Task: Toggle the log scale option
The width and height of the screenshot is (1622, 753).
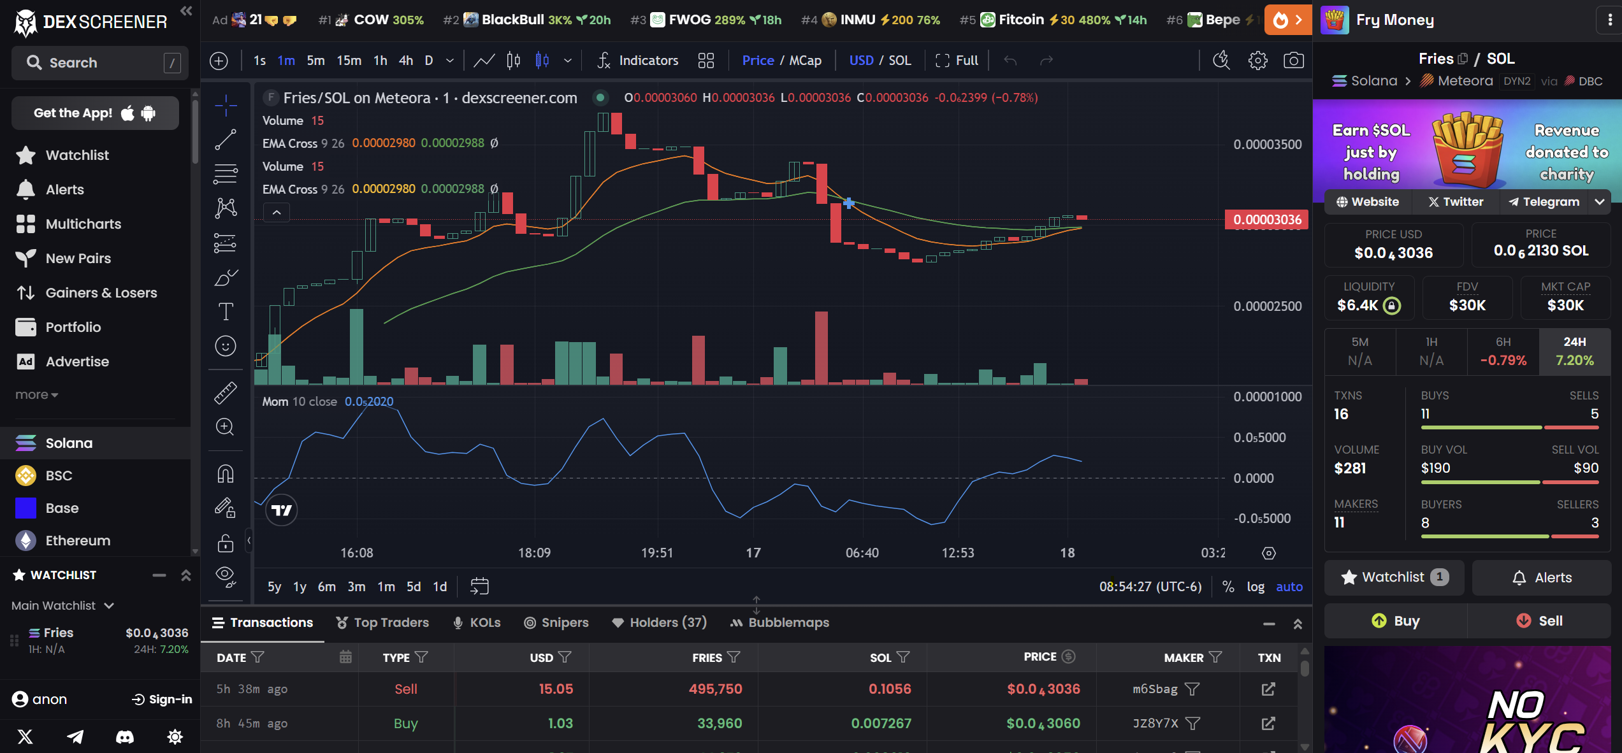Action: 1255,587
